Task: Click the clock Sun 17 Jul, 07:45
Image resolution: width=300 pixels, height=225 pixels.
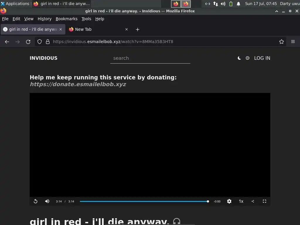Action: pos(261,4)
